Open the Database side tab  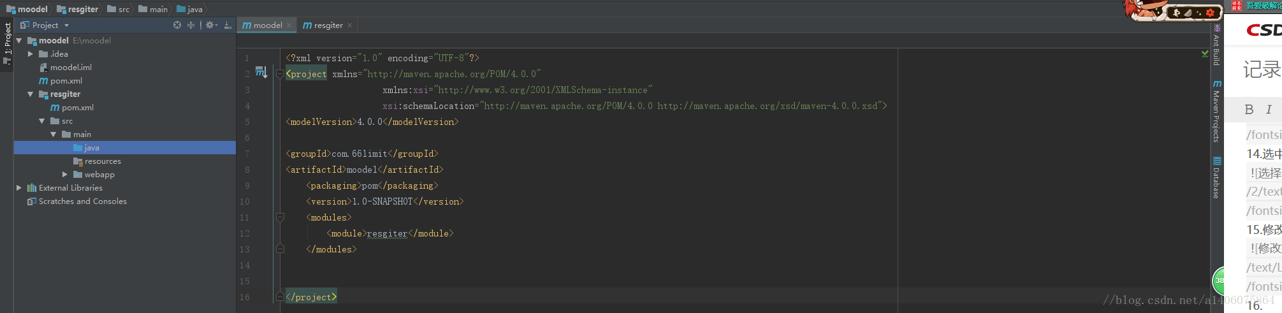(1216, 178)
